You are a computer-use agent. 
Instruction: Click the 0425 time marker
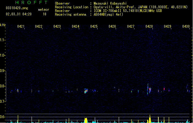pyautogui.click(x=94, y=26)
